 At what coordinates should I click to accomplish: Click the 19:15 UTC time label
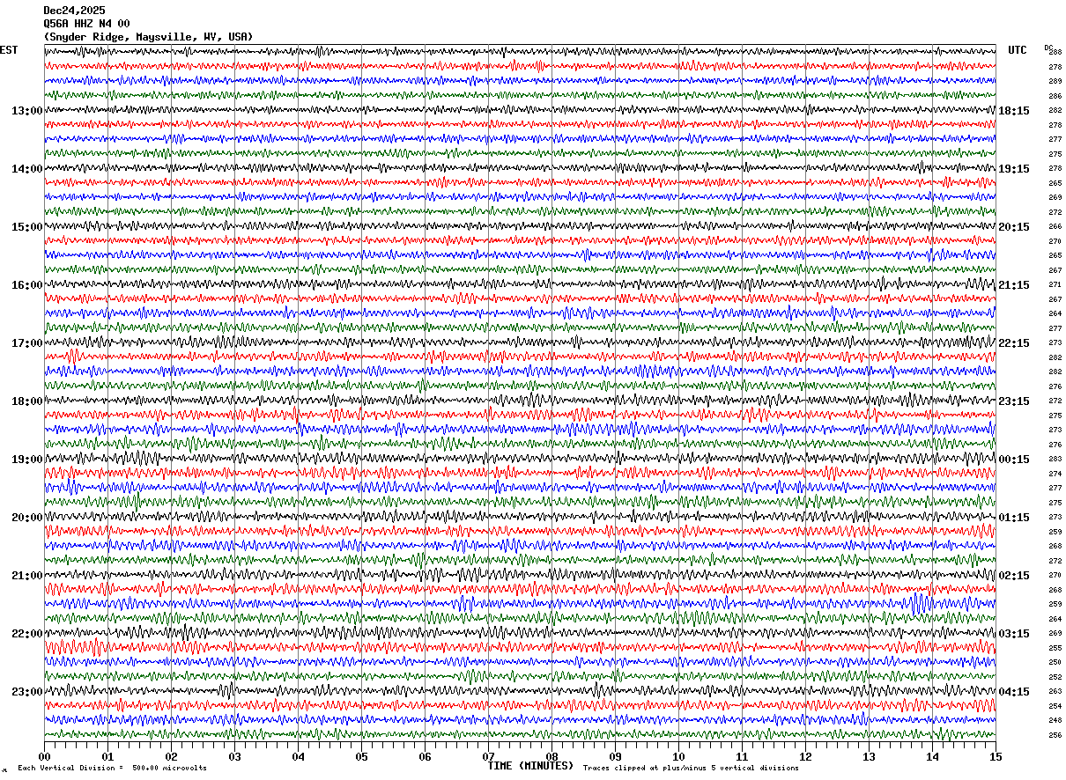click(x=1014, y=169)
